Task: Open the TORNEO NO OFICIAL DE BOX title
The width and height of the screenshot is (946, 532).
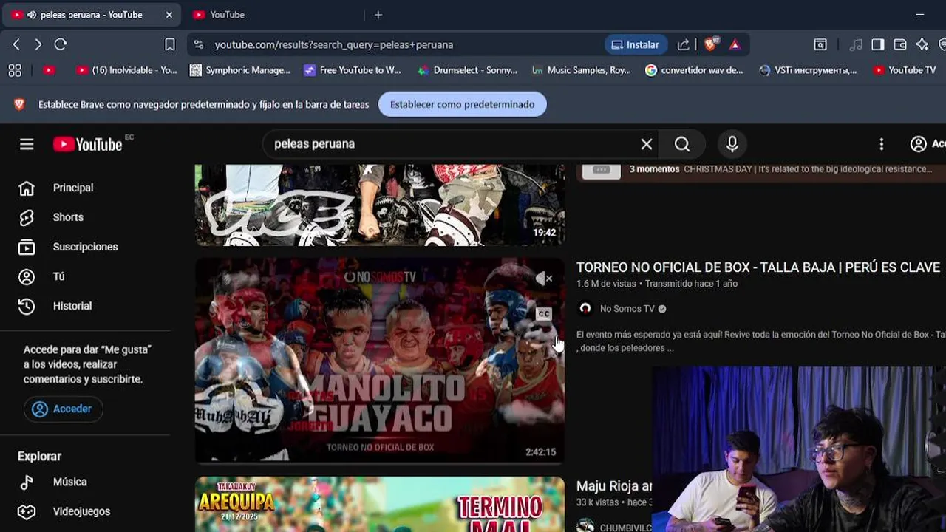Action: point(758,267)
